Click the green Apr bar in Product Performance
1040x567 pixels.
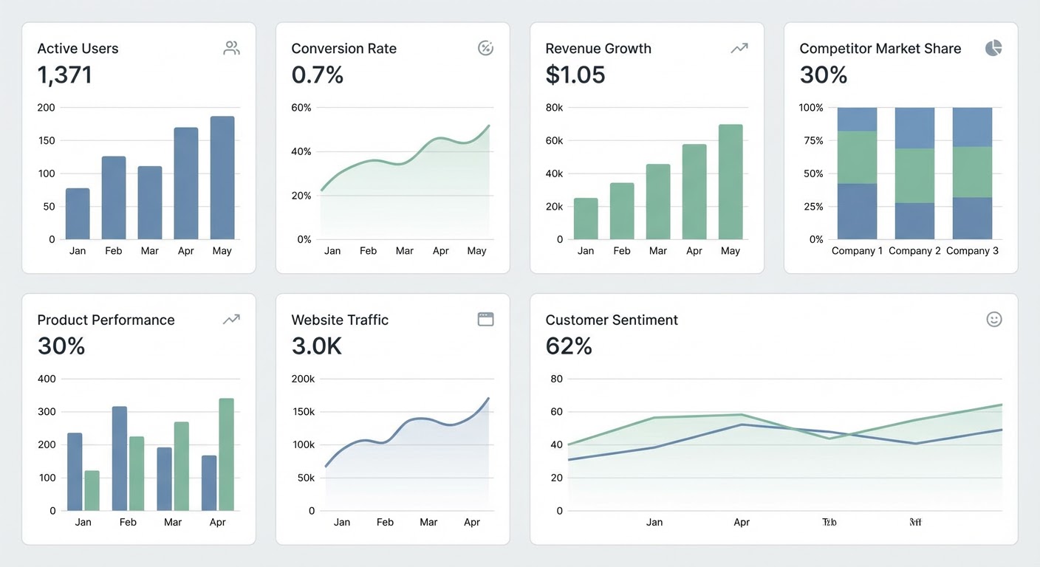point(226,455)
